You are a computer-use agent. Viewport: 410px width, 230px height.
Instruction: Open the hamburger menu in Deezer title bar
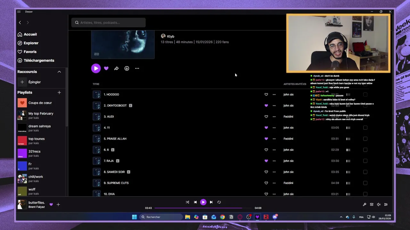tap(19, 11)
